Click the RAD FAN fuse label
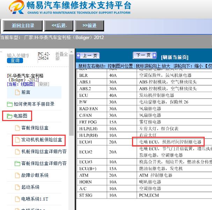Screen dimensions: 212x210 [x=88, y=109]
